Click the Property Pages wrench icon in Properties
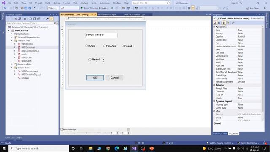Viewport: 270px width, 152px height. pos(233,23)
